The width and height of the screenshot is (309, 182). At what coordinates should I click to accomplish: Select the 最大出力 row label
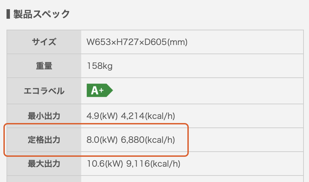click(x=44, y=164)
